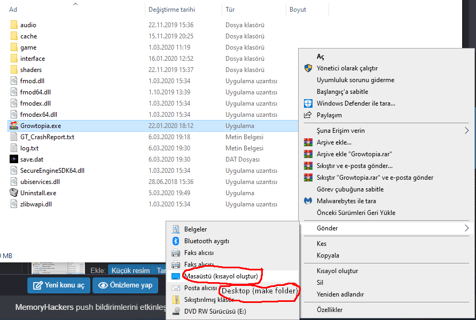The width and height of the screenshot is (476, 320).
Task: Open Özellikler from the context menu
Action: pyautogui.click(x=330, y=310)
